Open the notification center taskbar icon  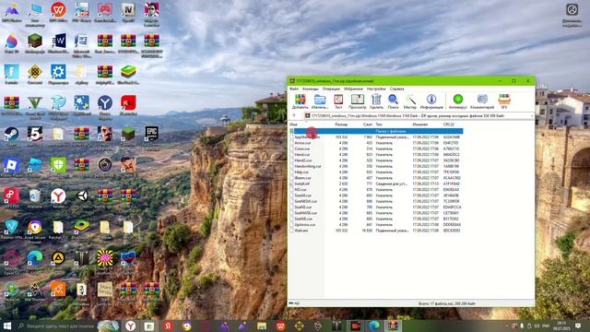tap(578, 326)
